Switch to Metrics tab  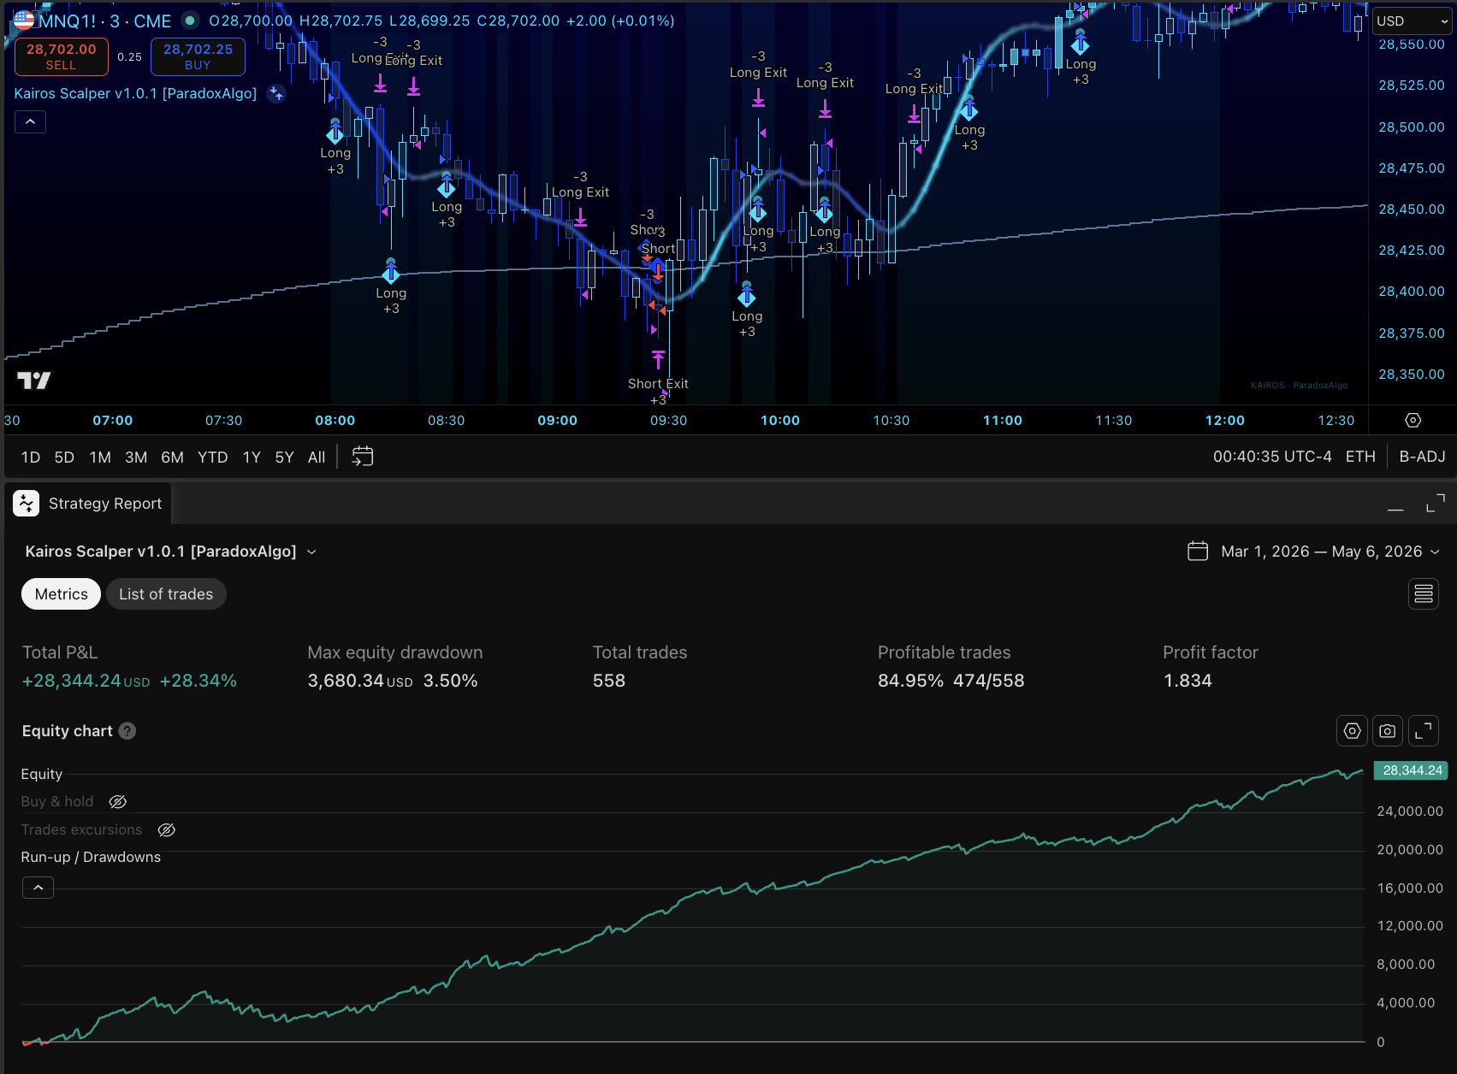62,593
